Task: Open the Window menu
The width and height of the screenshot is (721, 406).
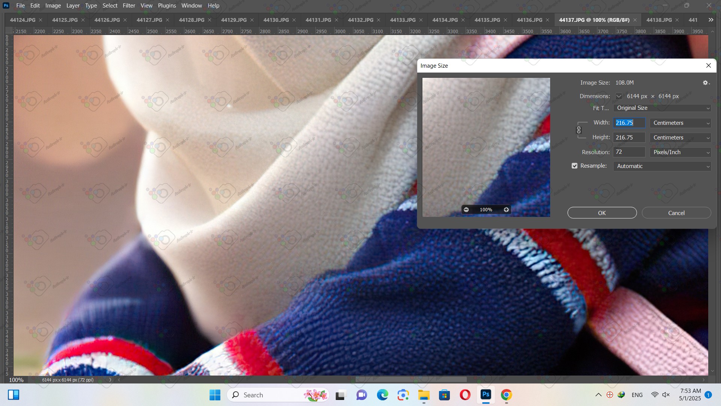Action: 192,6
